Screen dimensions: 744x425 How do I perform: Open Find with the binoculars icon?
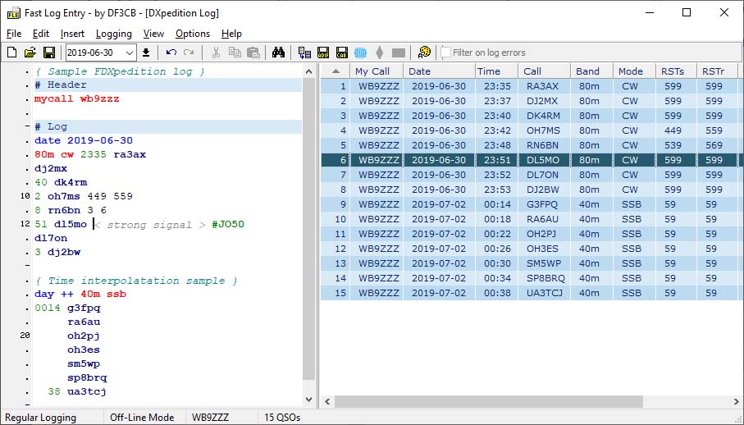pos(278,53)
